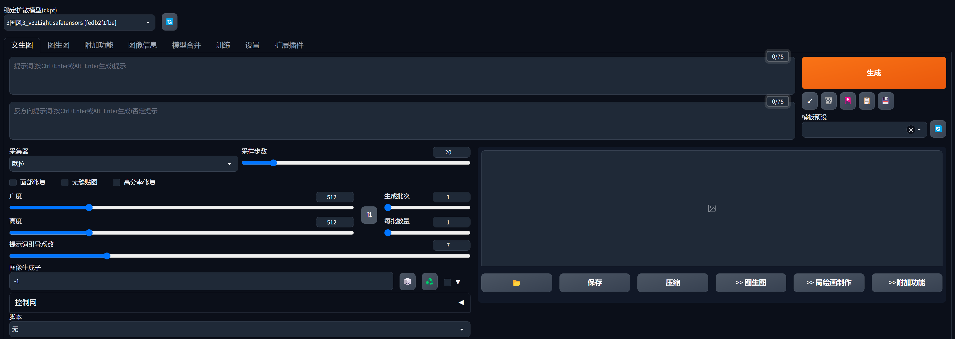The width and height of the screenshot is (955, 339).
Task: Click the 采样步数 value box
Action: 451,152
